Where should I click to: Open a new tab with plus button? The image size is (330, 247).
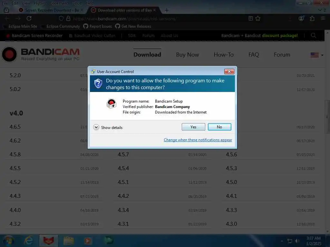point(167,10)
